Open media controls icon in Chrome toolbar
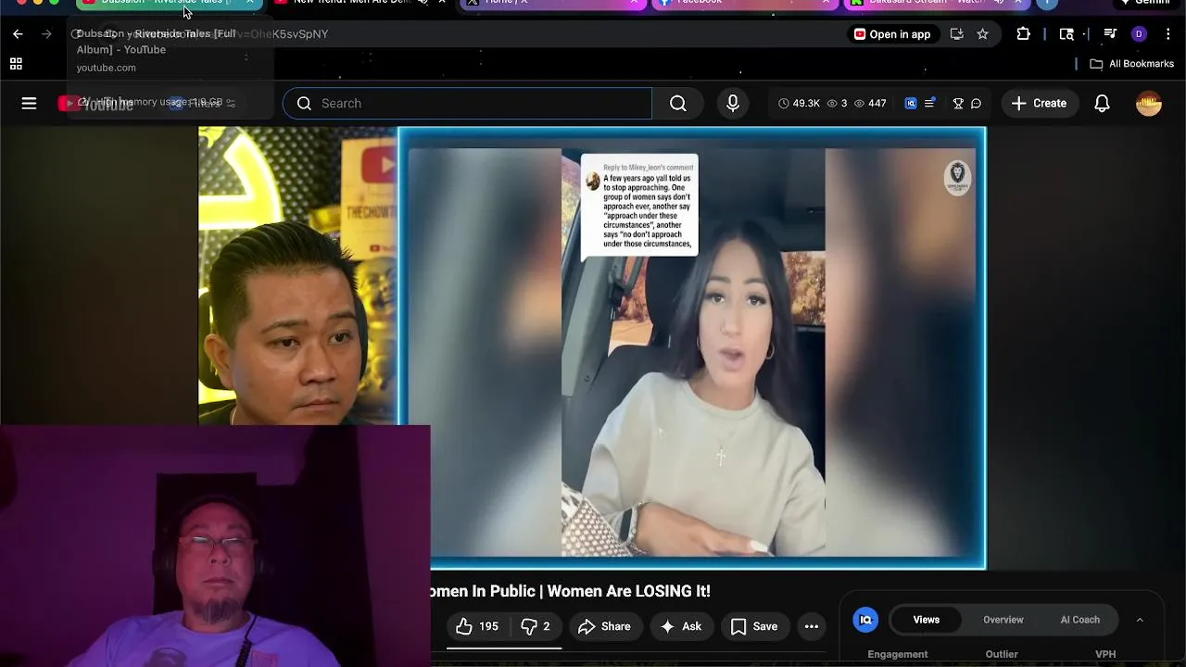This screenshot has height=667, width=1186. coord(1110,34)
